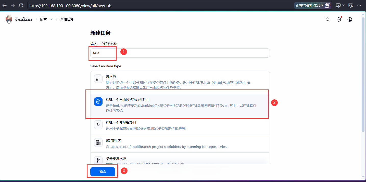The height and width of the screenshot is (182, 366).
Task: Click Creates a set of multibranch description
Action: tap(167, 147)
